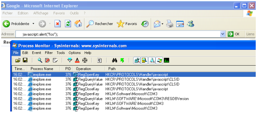Click the magnifying glass Capture icon
This screenshot has width=259, height=115.
(x=40, y=60)
